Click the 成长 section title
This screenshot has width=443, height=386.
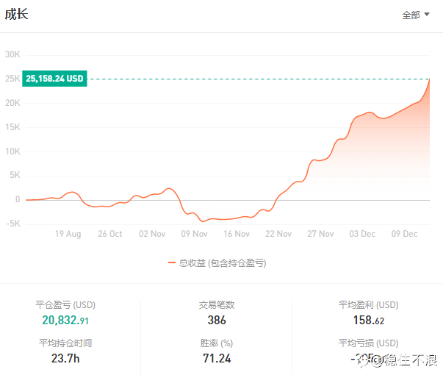[x=17, y=14]
